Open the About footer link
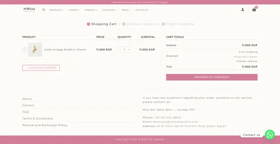Image resolution: width=280 pixels, height=144 pixels. 27,99
